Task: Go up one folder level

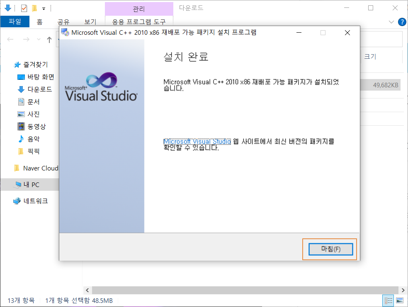Action: (49, 40)
